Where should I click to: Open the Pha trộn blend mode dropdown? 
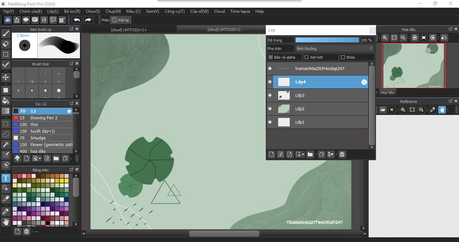click(334, 48)
